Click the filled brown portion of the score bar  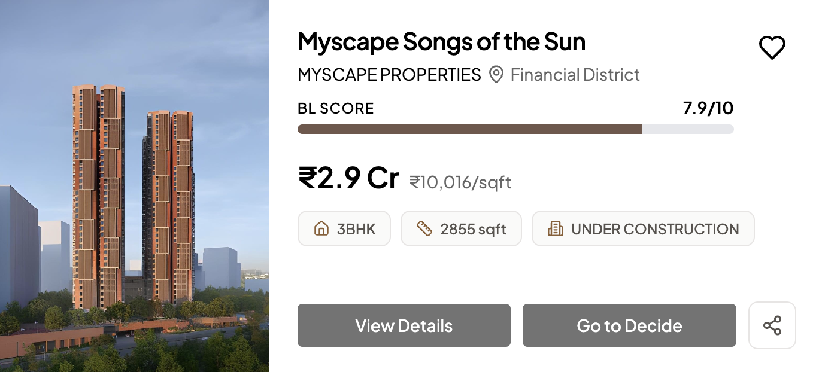click(469, 129)
